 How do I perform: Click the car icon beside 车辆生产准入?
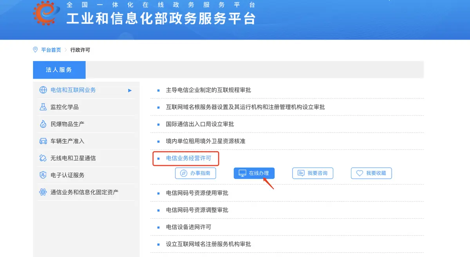43,141
